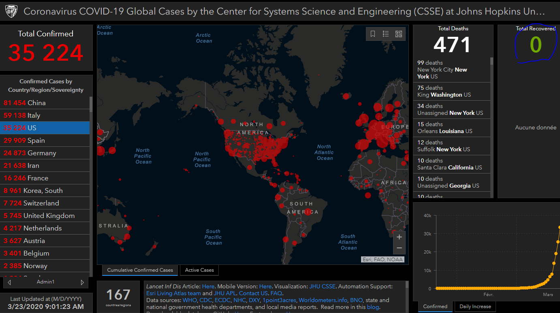Follow the blog link
This screenshot has height=313, width=560.
(373, 307)
